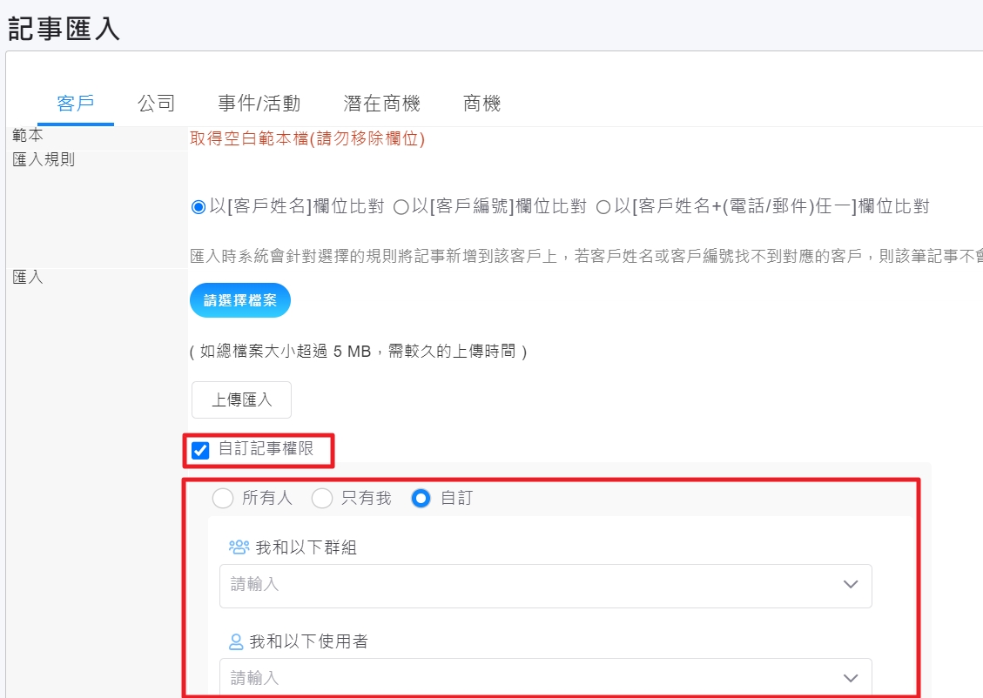The height and width of the screenshot is (698, 983).
Task: Choose 以[客戶姓名+(電話/郵件)任一] matching rule
Action: 603,207
